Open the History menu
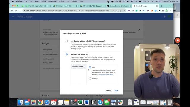 pos(43,1)
